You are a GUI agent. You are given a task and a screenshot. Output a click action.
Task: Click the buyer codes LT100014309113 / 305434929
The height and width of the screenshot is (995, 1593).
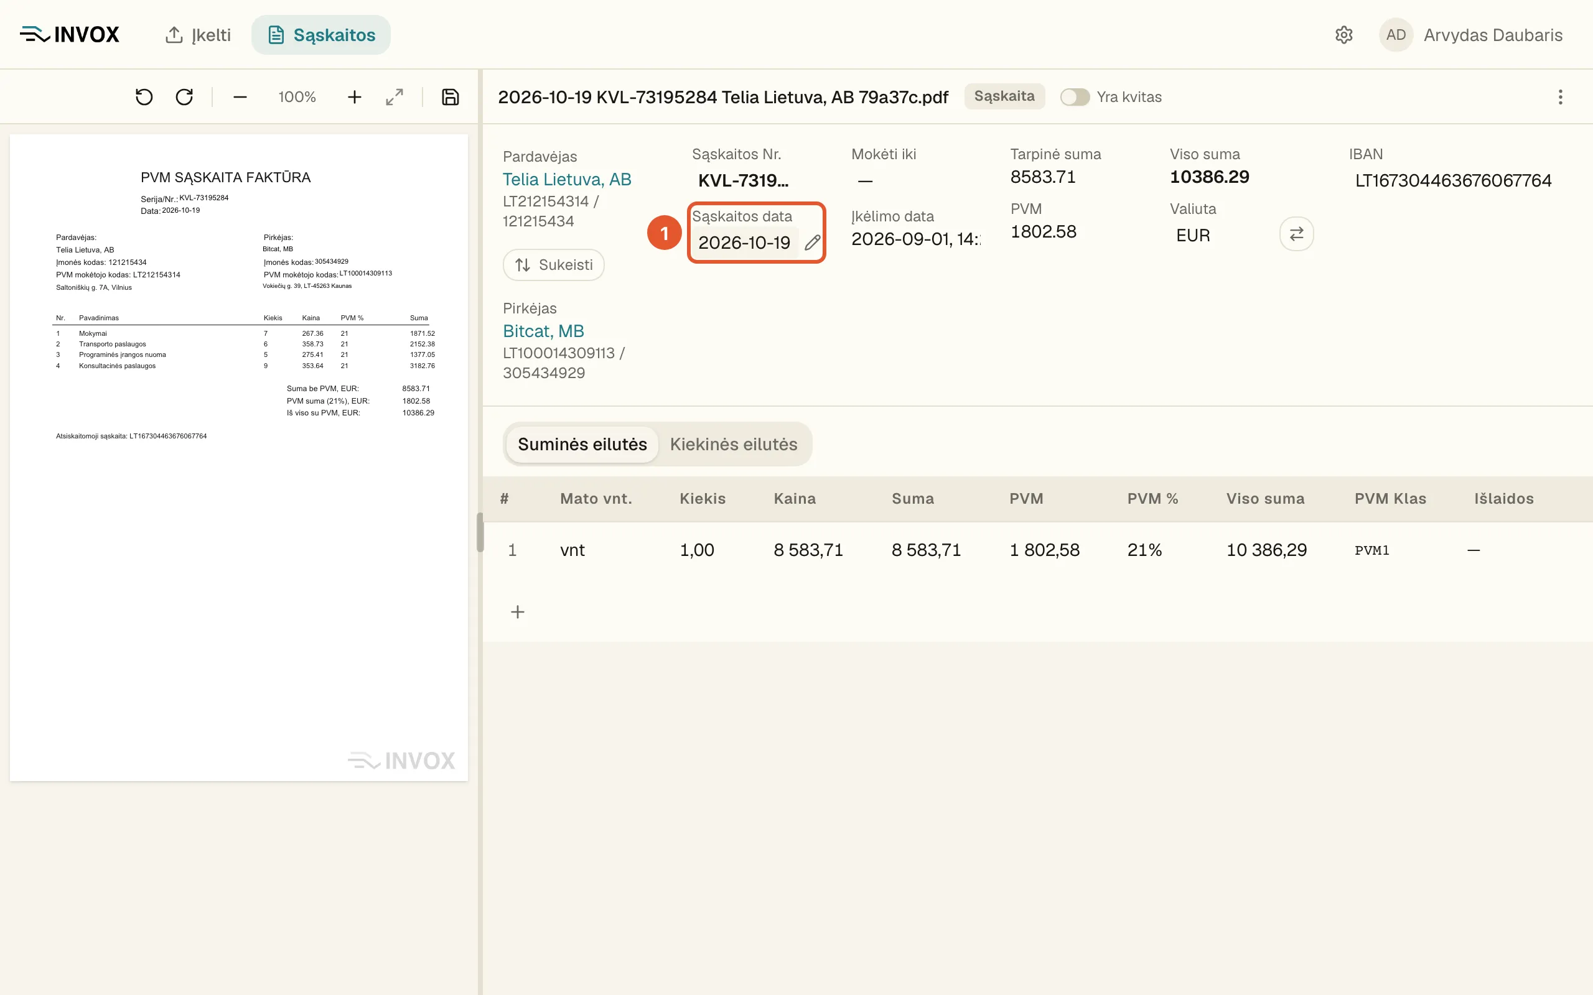tap(564, 363)
